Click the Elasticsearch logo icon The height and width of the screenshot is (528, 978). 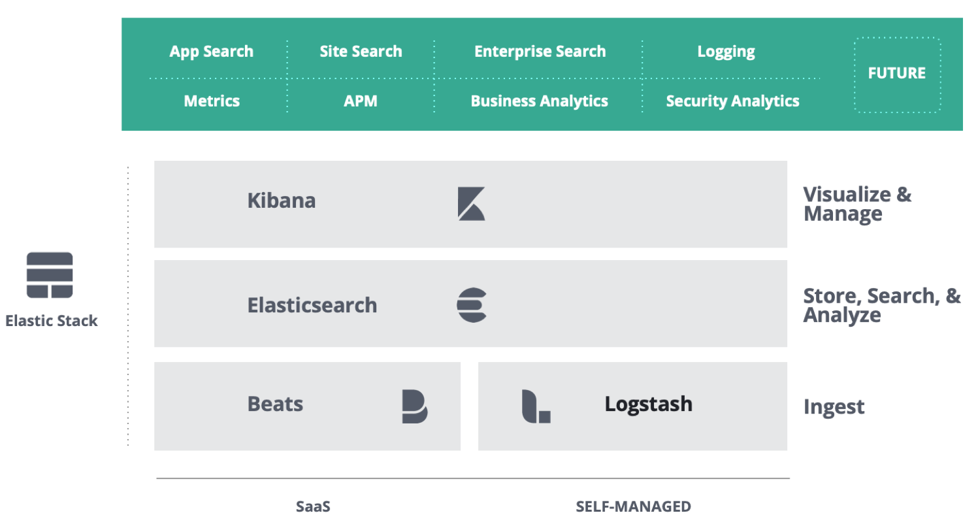coord(472,305)
